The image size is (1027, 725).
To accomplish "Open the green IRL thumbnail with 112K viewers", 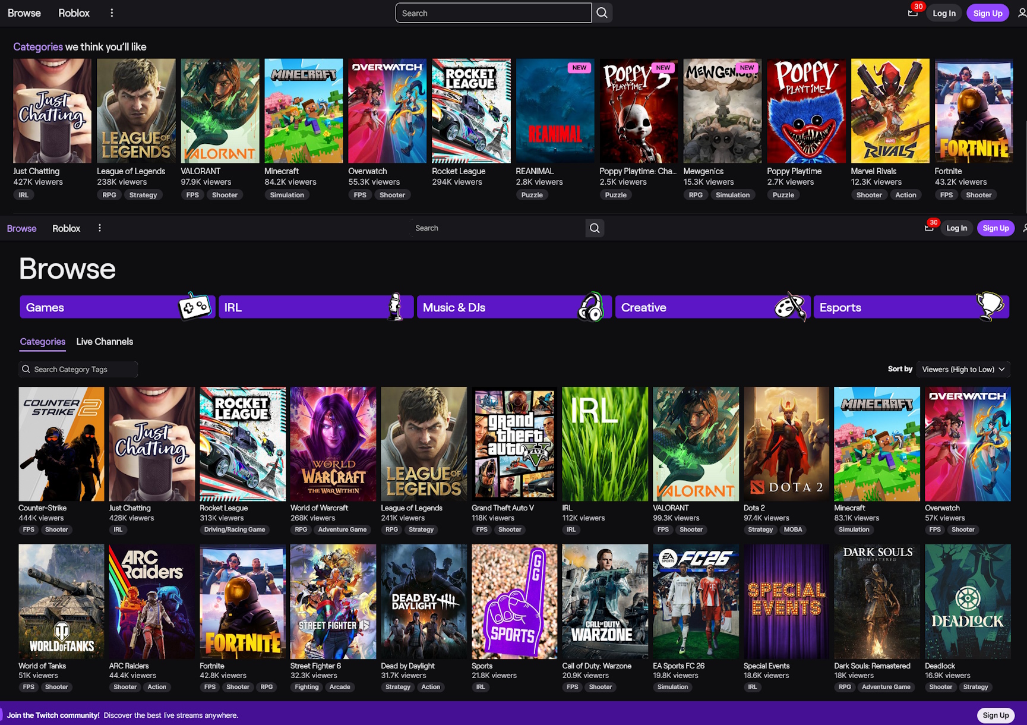I will click(x=605, y=444).
